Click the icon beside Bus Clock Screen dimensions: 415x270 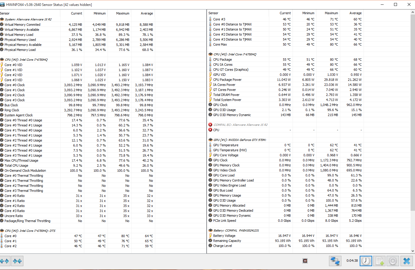tap(2, 105)
